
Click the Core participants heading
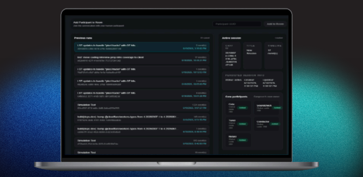(236, 97)
